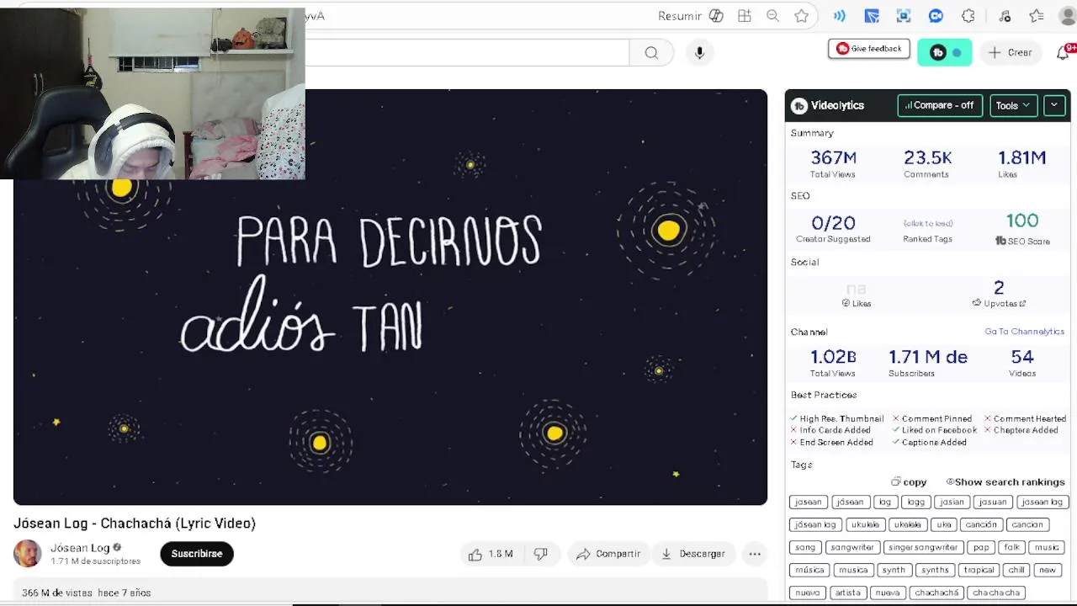Click the synths tag

pos(935,570)
